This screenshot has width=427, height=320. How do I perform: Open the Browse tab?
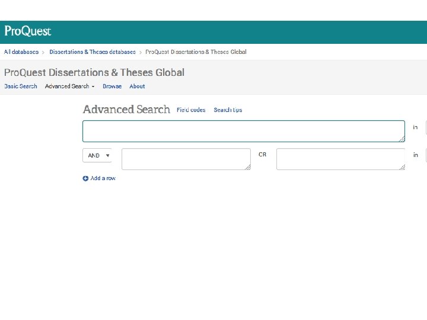click(112, 87)
